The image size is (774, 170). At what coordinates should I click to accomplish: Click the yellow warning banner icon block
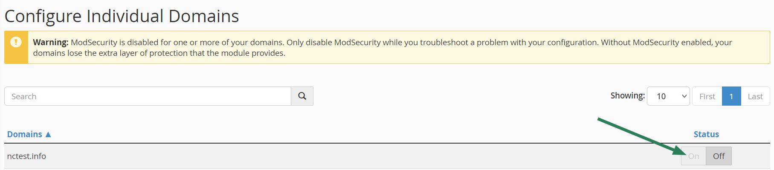coord(16,47)
